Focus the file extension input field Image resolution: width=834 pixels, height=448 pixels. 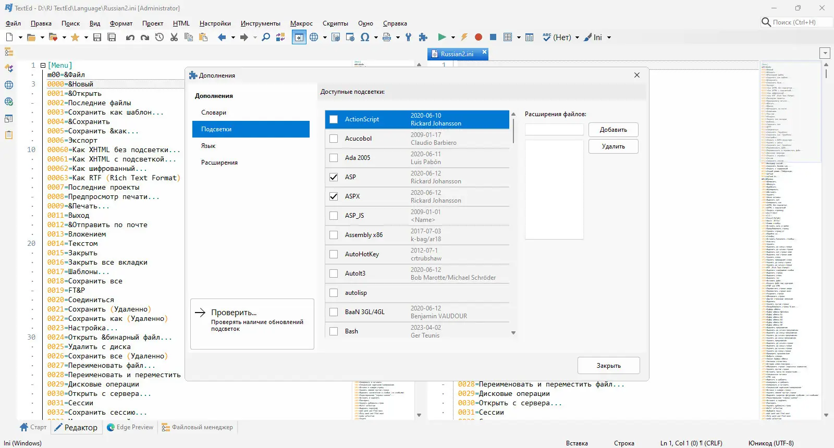(x=554, y=130)
